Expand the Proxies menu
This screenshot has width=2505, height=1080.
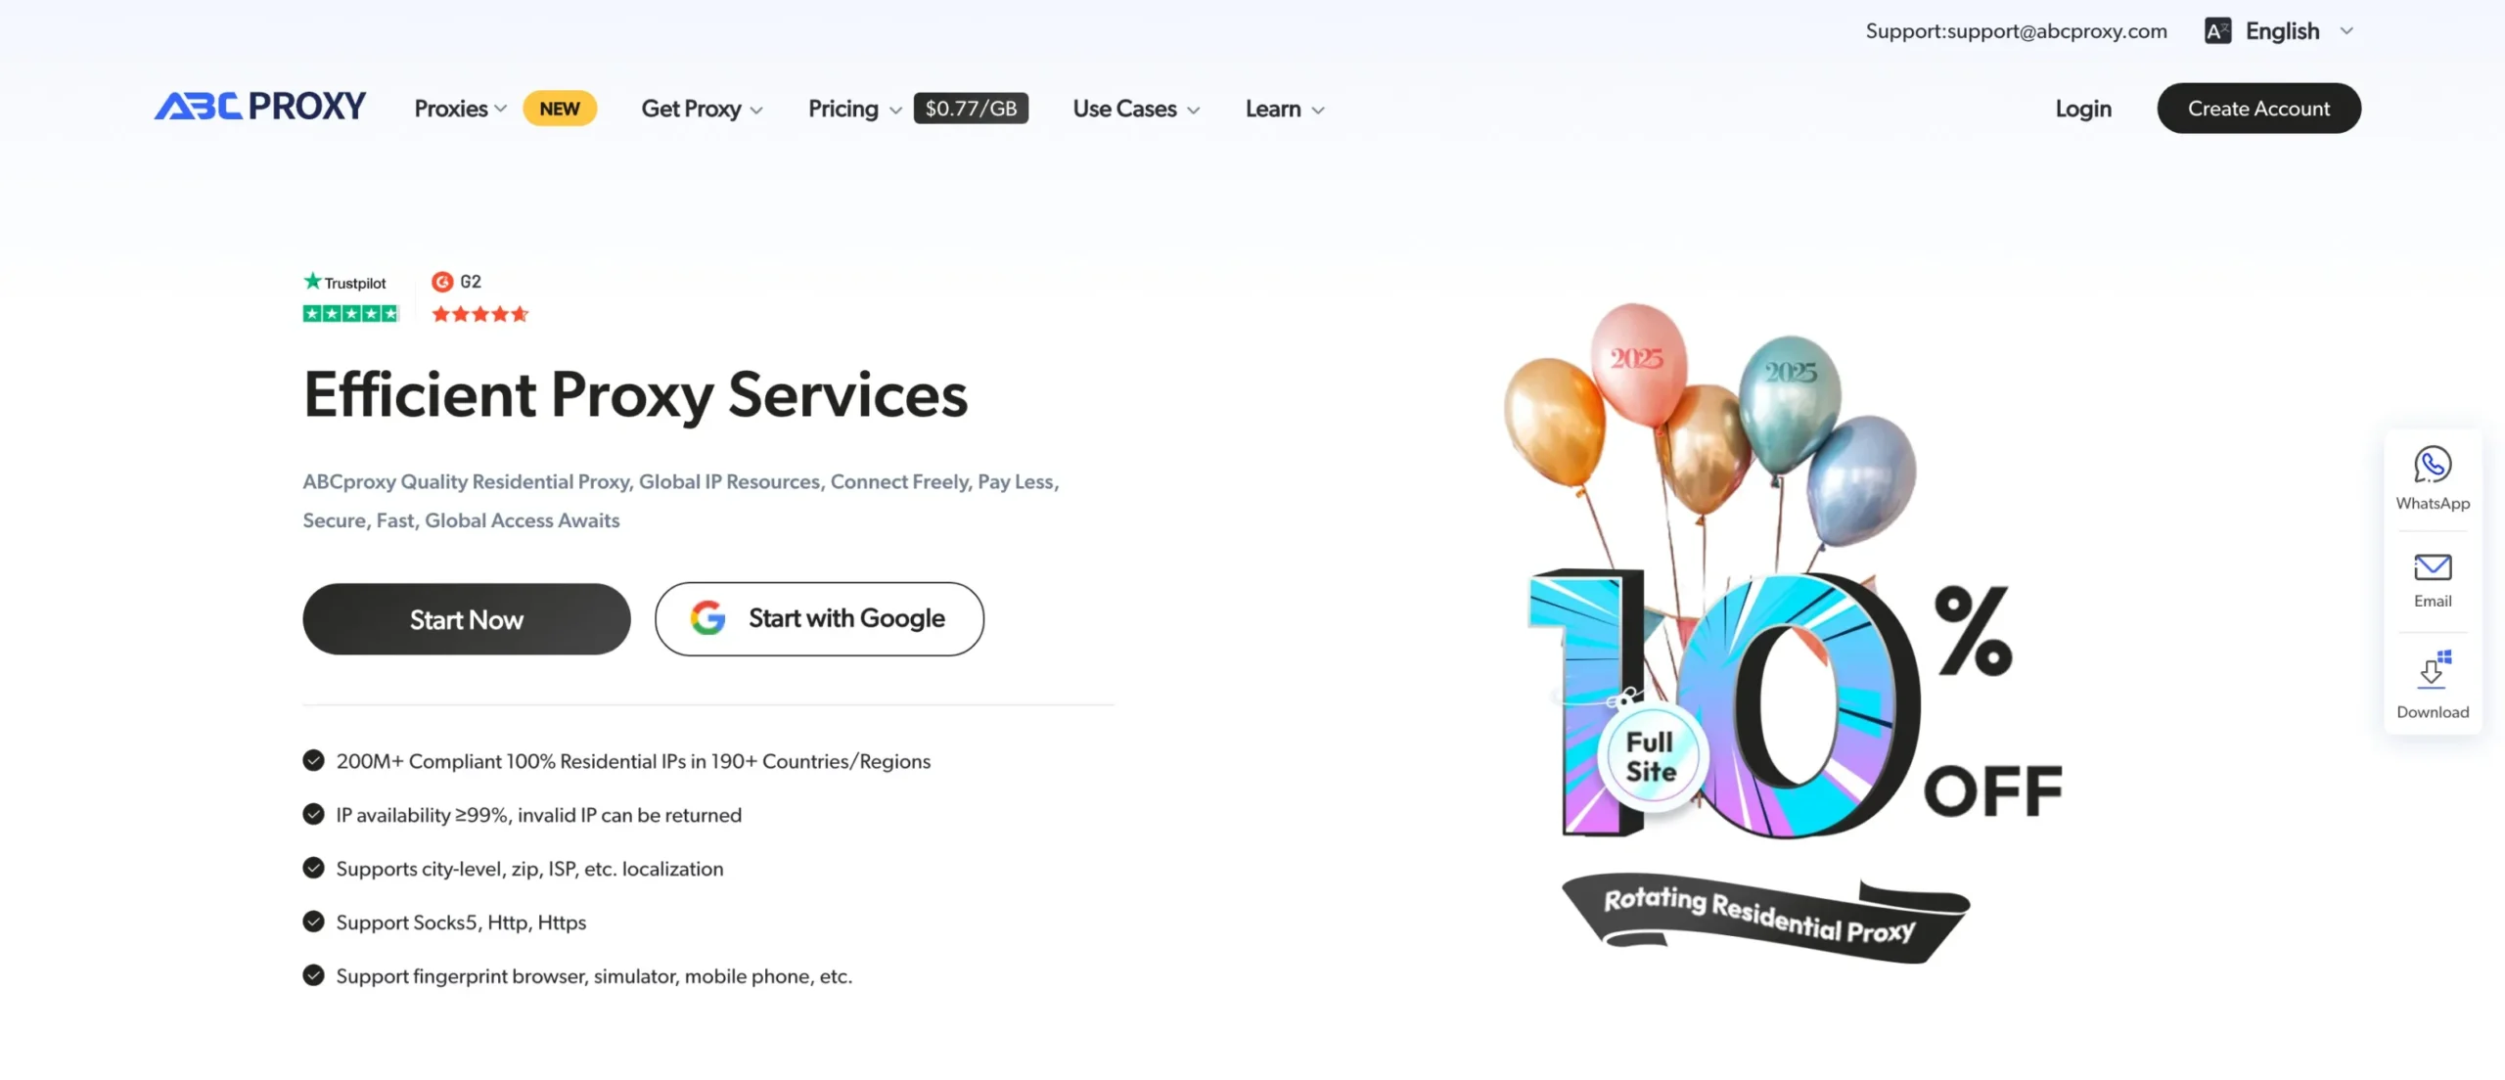461,109
